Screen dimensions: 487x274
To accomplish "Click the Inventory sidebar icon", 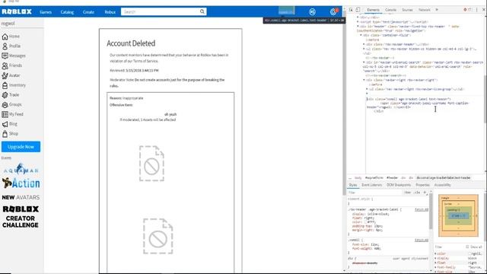I will tap(5, 85).
